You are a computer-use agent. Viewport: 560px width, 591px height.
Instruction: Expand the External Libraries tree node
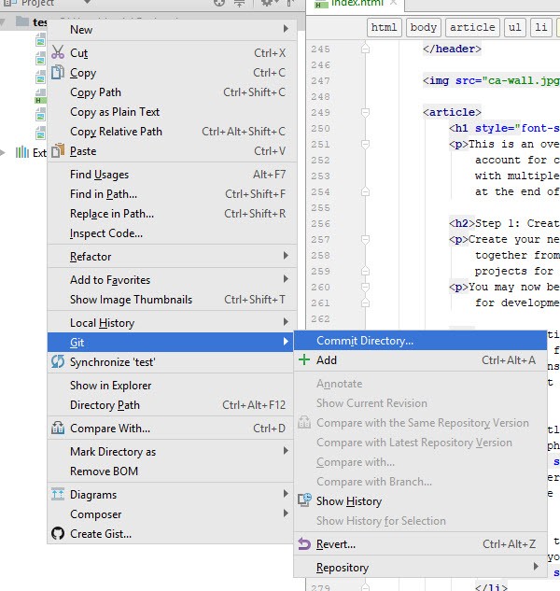8,152
